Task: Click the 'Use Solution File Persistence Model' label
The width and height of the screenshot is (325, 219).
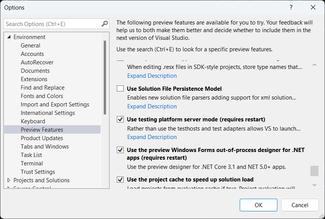Action: click(x=174, y=88)
